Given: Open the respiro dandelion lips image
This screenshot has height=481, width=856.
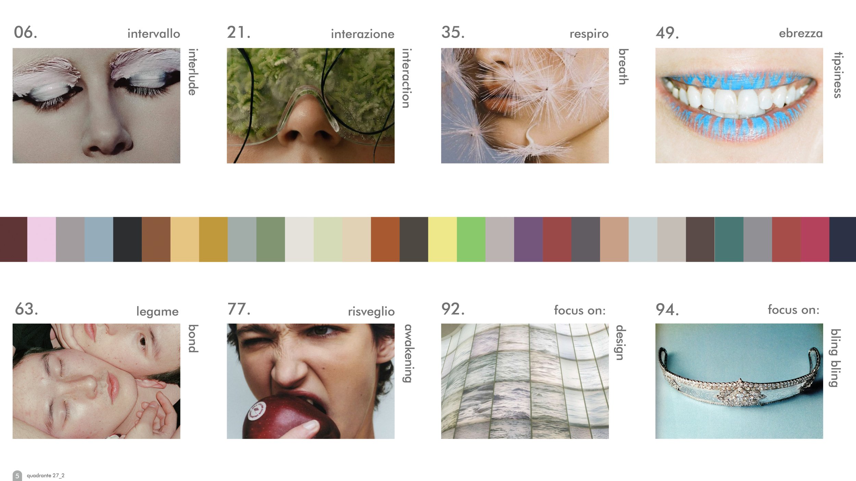Looking at the screenshot, I should point(525,105).
